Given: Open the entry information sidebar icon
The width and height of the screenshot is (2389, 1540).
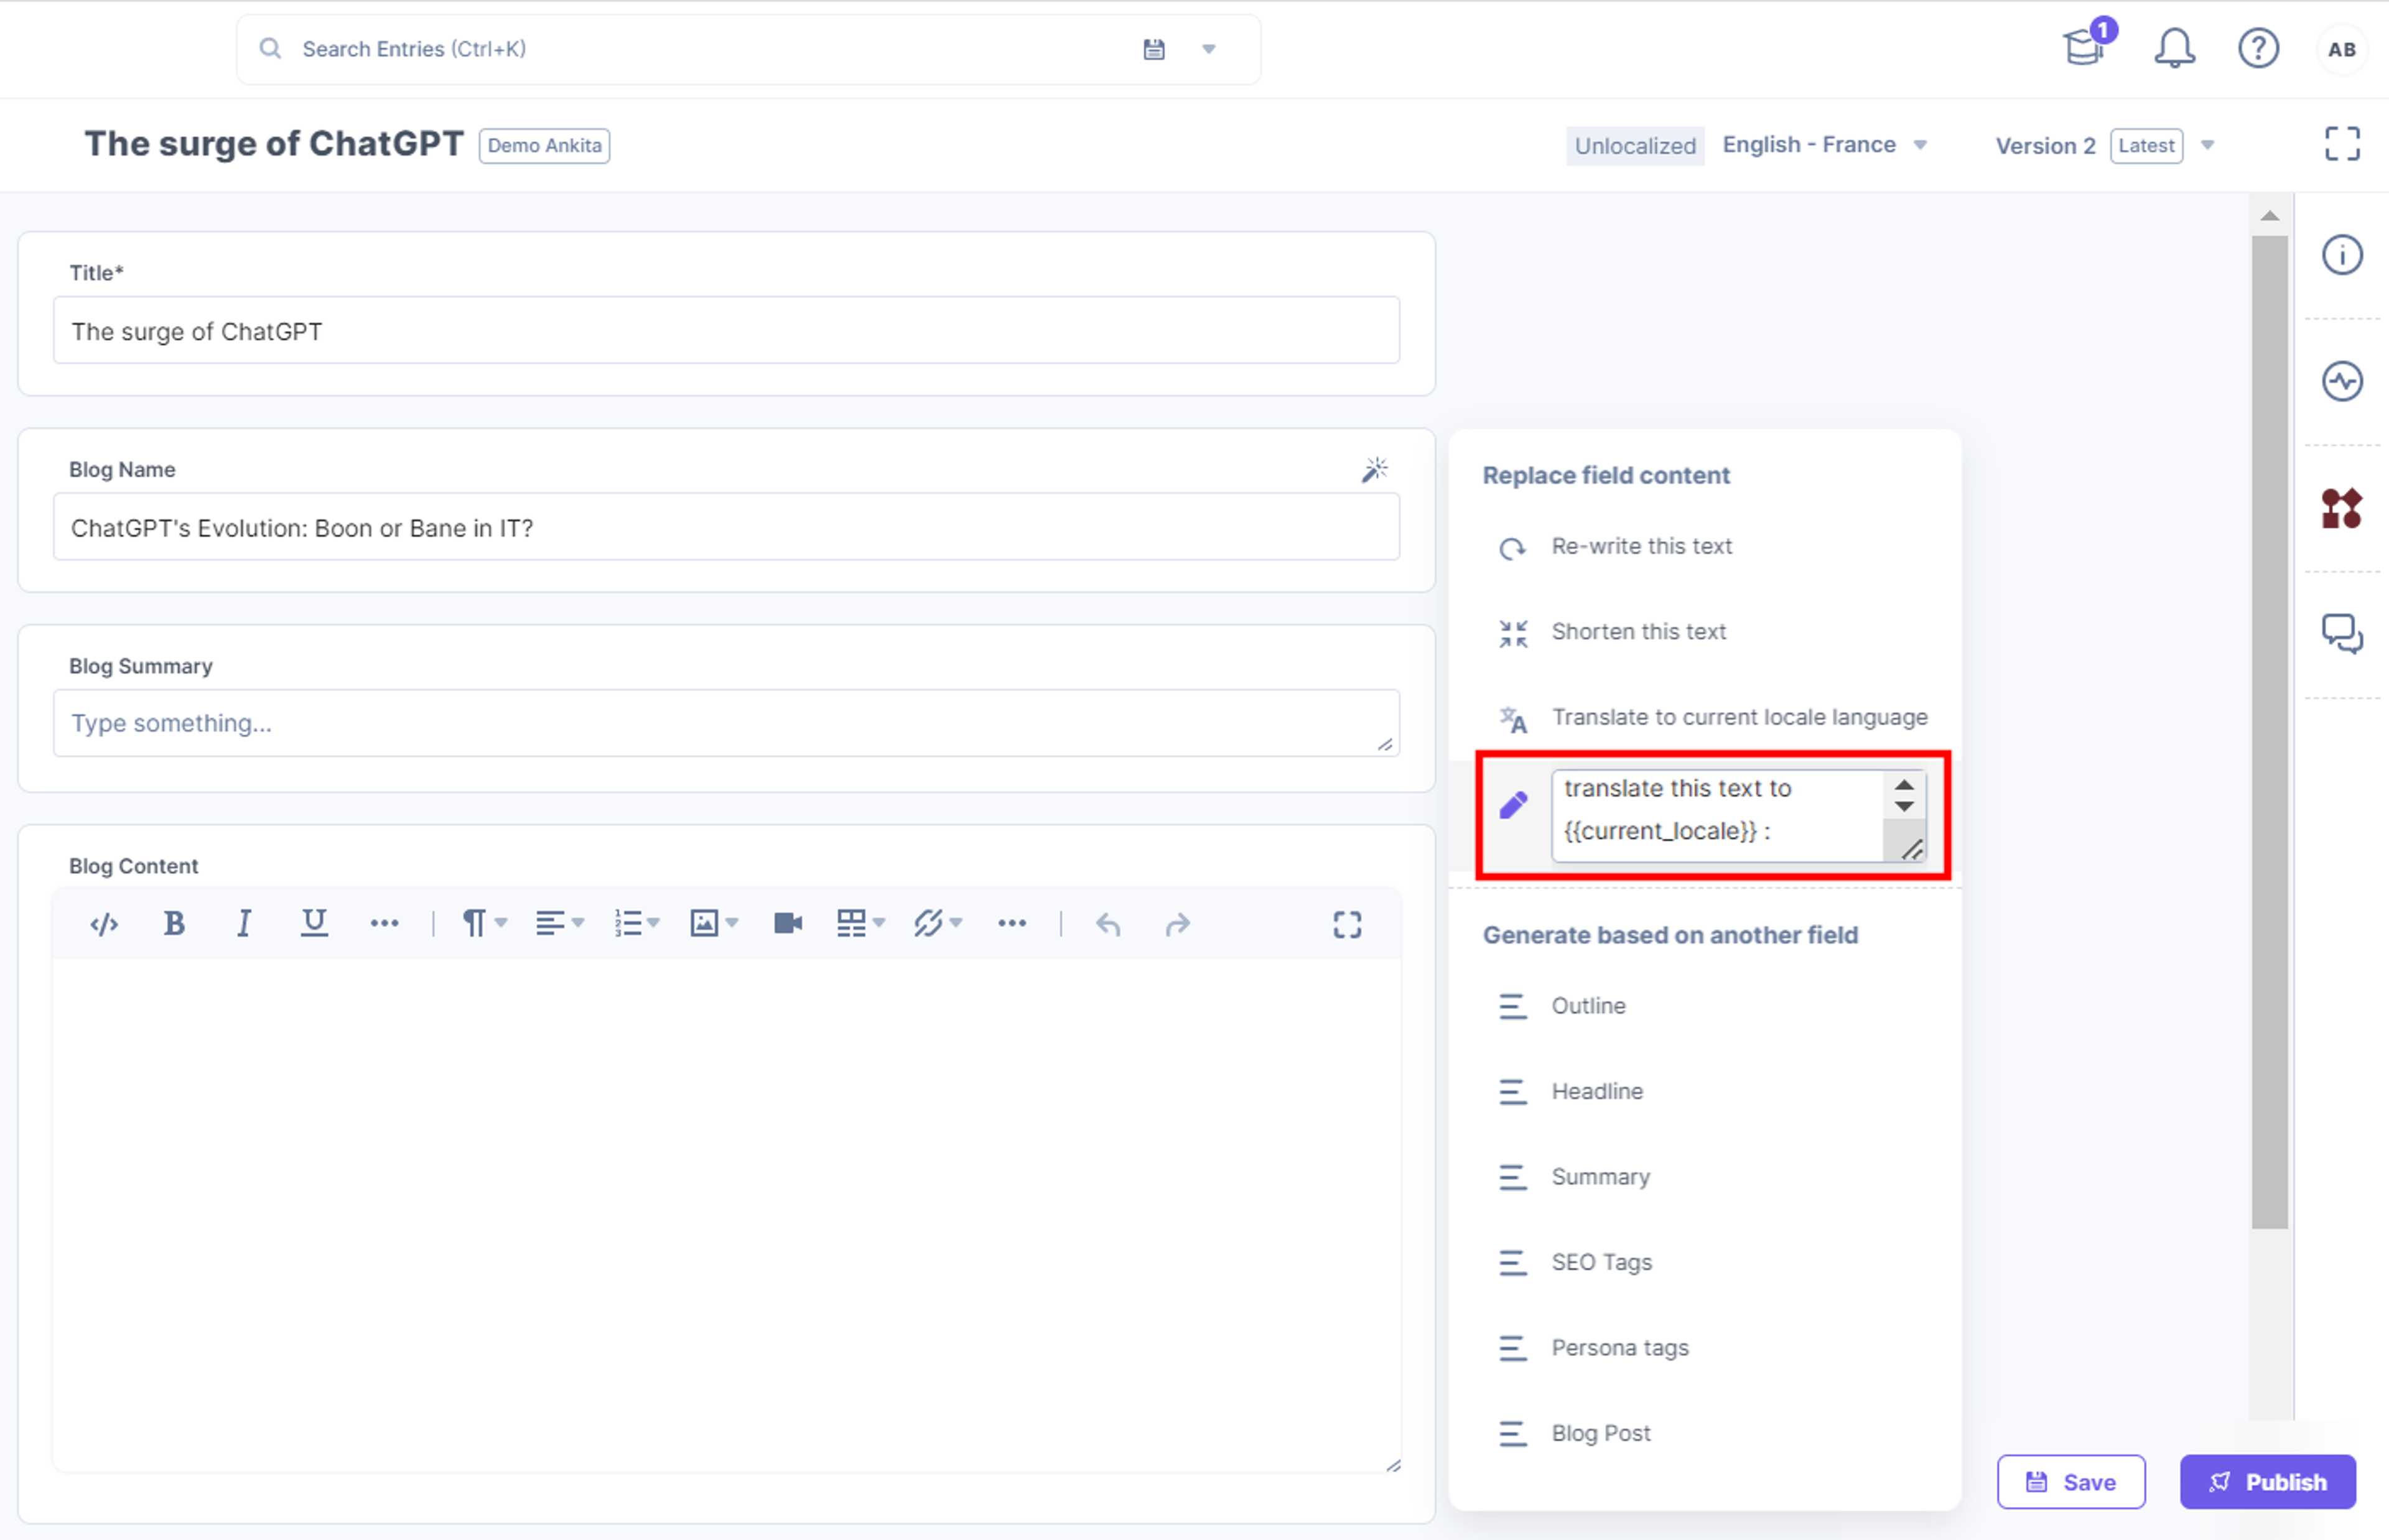Looking at the screenshot, I should tap(2342, 255).
